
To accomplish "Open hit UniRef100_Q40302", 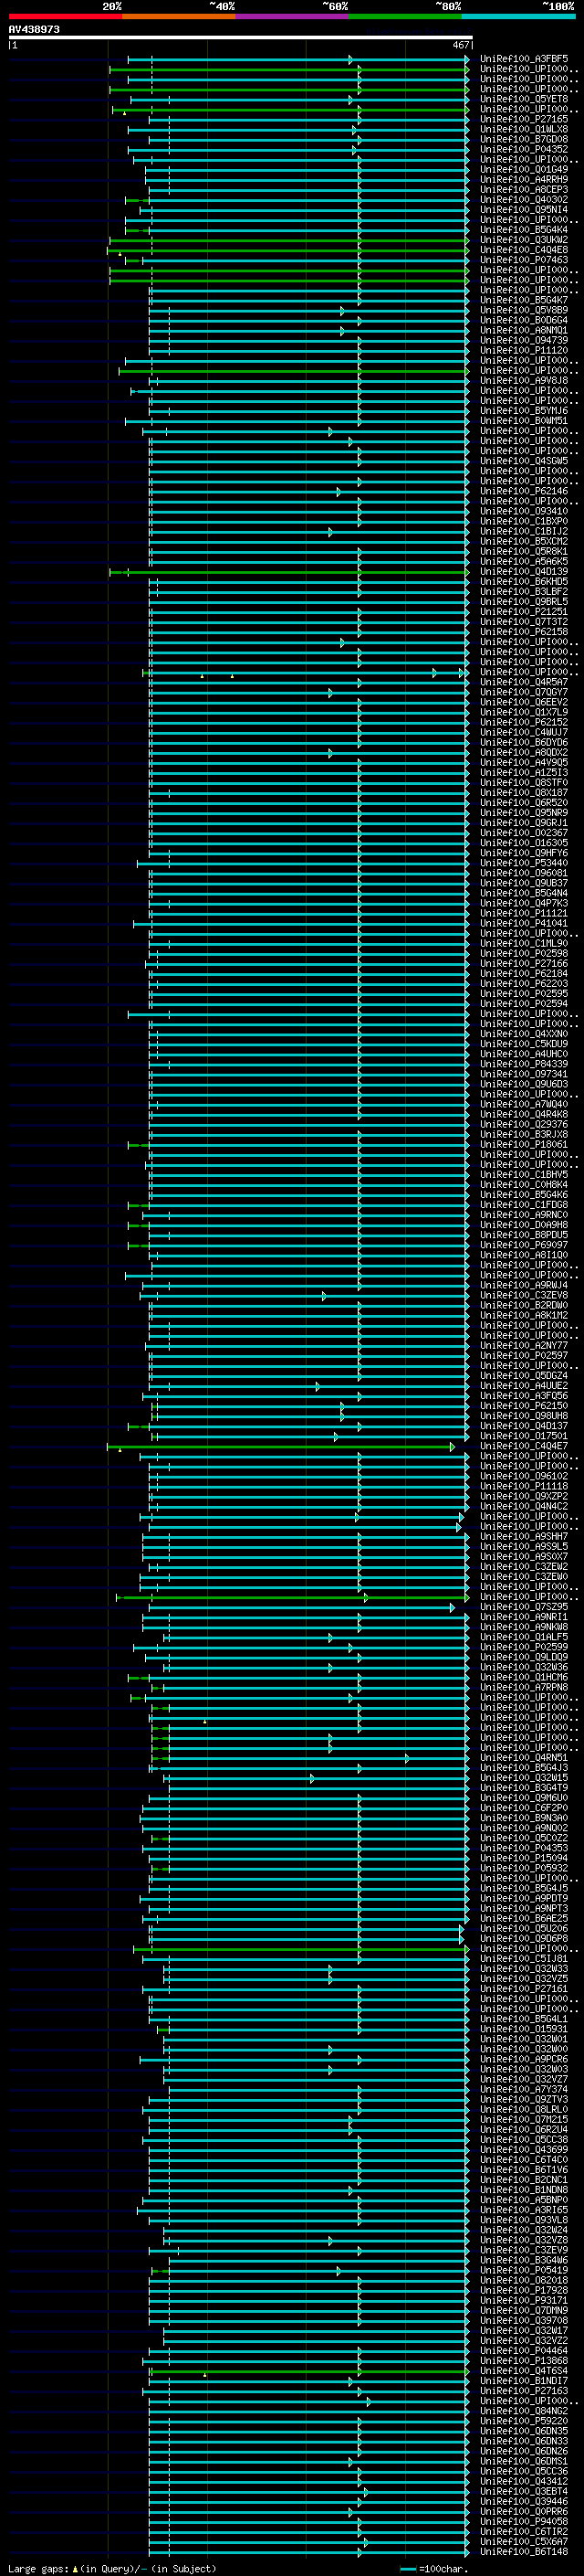I will (524, 200).
